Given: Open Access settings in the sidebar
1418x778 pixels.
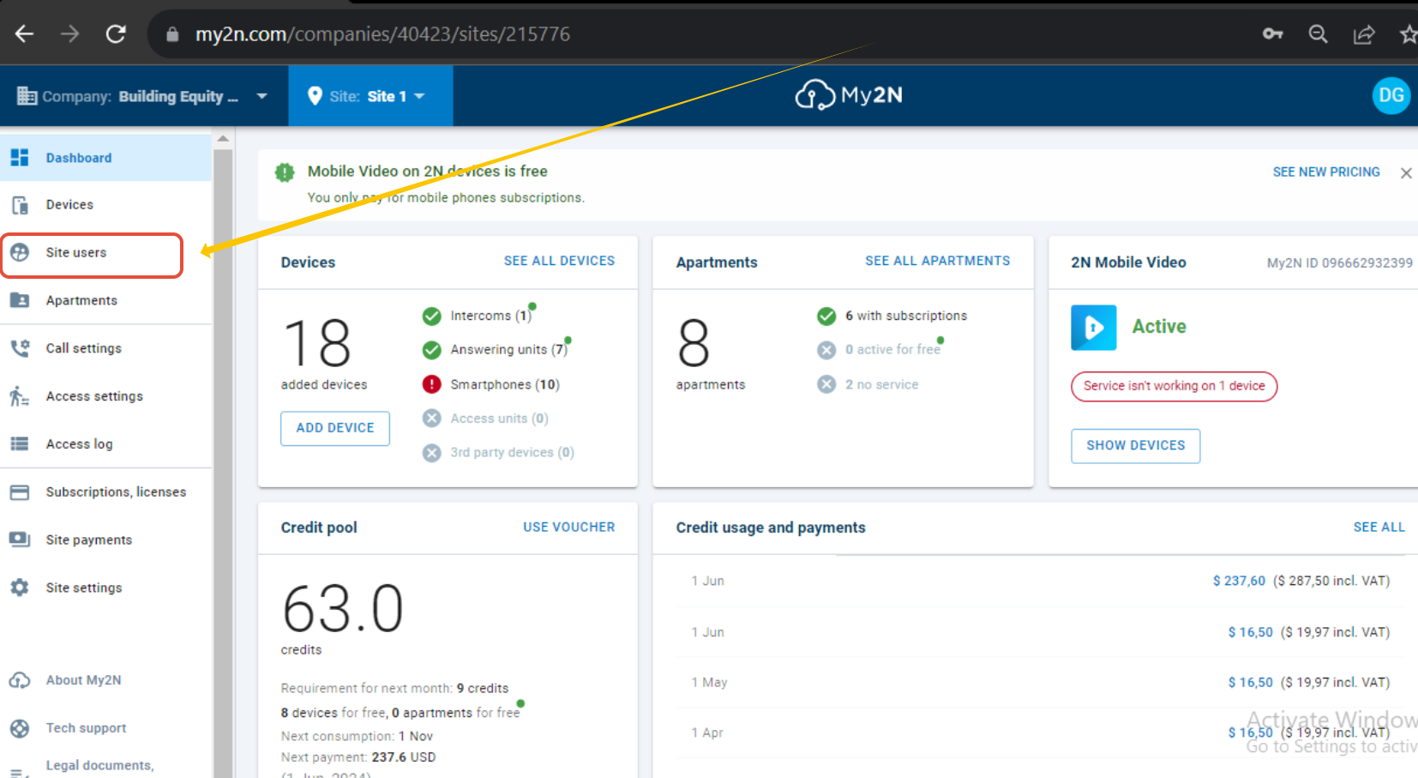Looking at the screenshot, I should click(x=105, y=396).
